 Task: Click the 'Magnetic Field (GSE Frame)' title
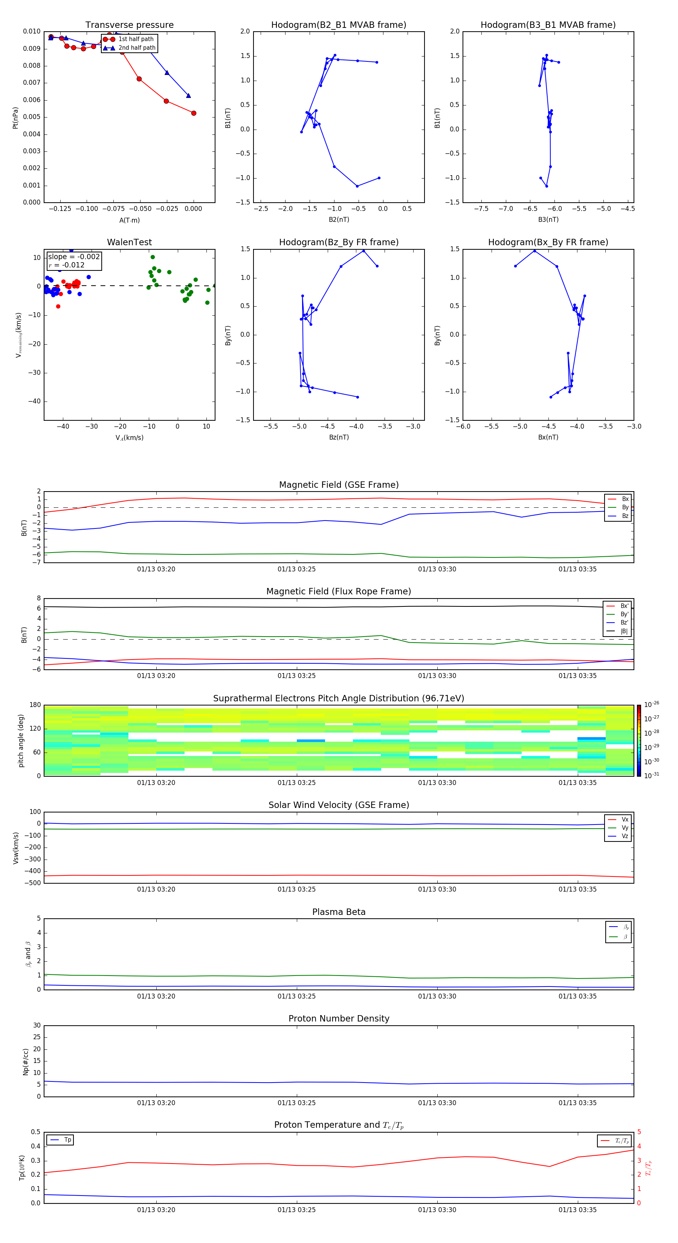(339, 485)
